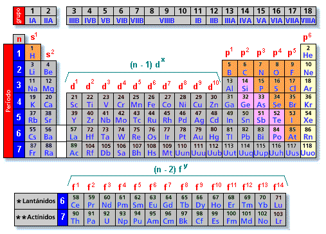Screen dimensions: 326x234
Task: Click the (n - 1) d block heading
Action: click(x=147, y=64)
